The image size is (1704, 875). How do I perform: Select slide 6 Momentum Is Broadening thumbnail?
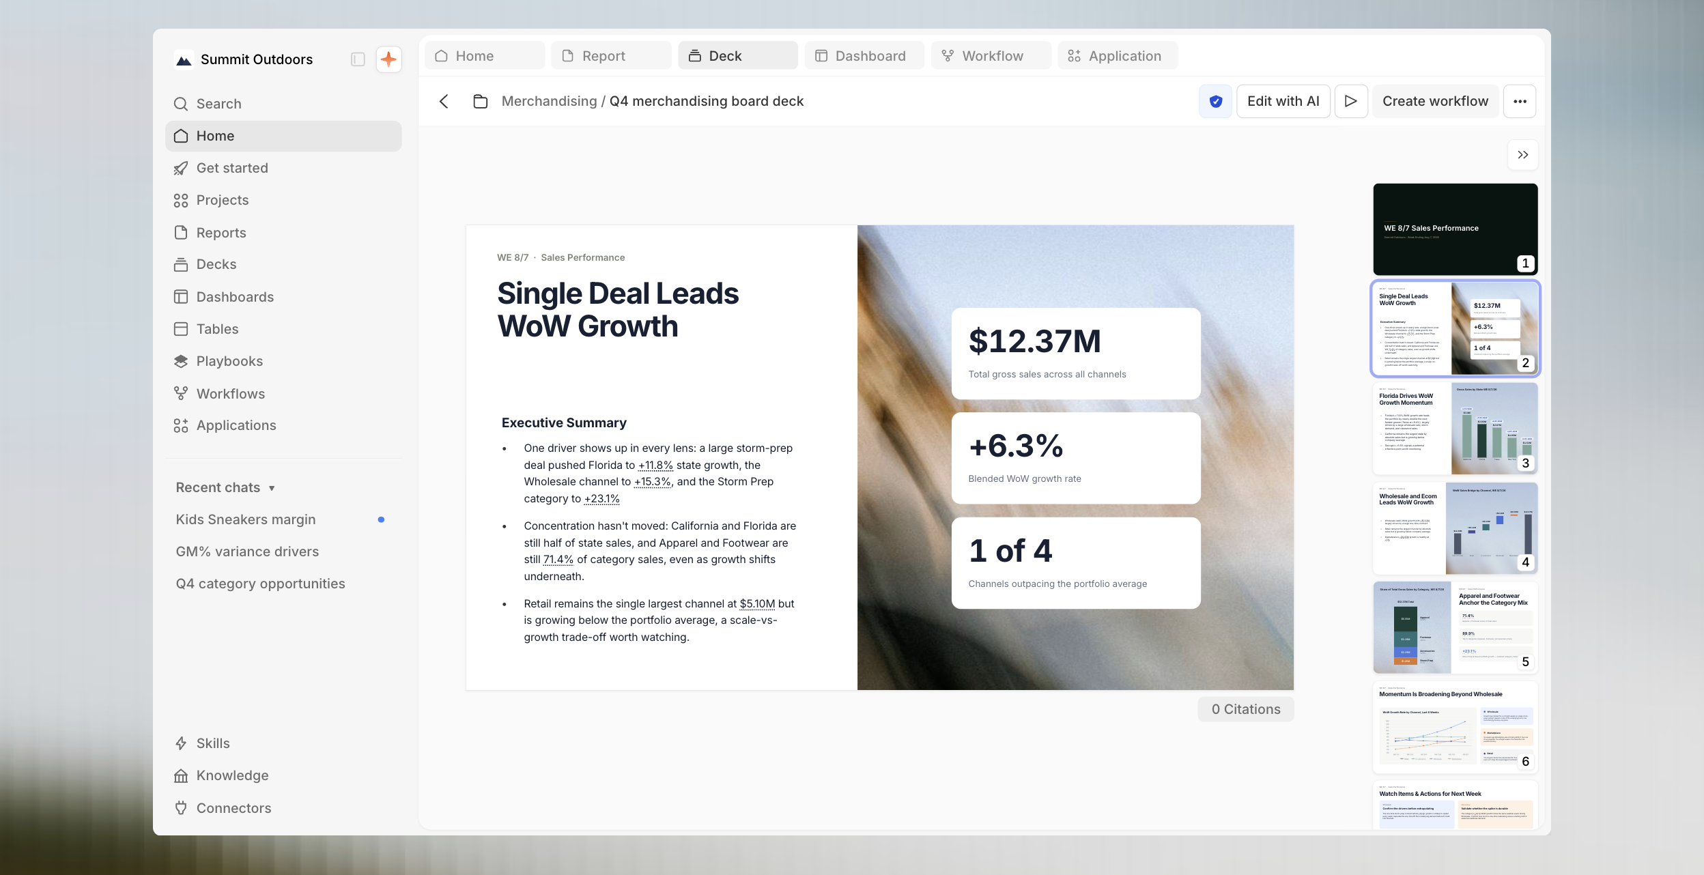[x=1455, y=727]
